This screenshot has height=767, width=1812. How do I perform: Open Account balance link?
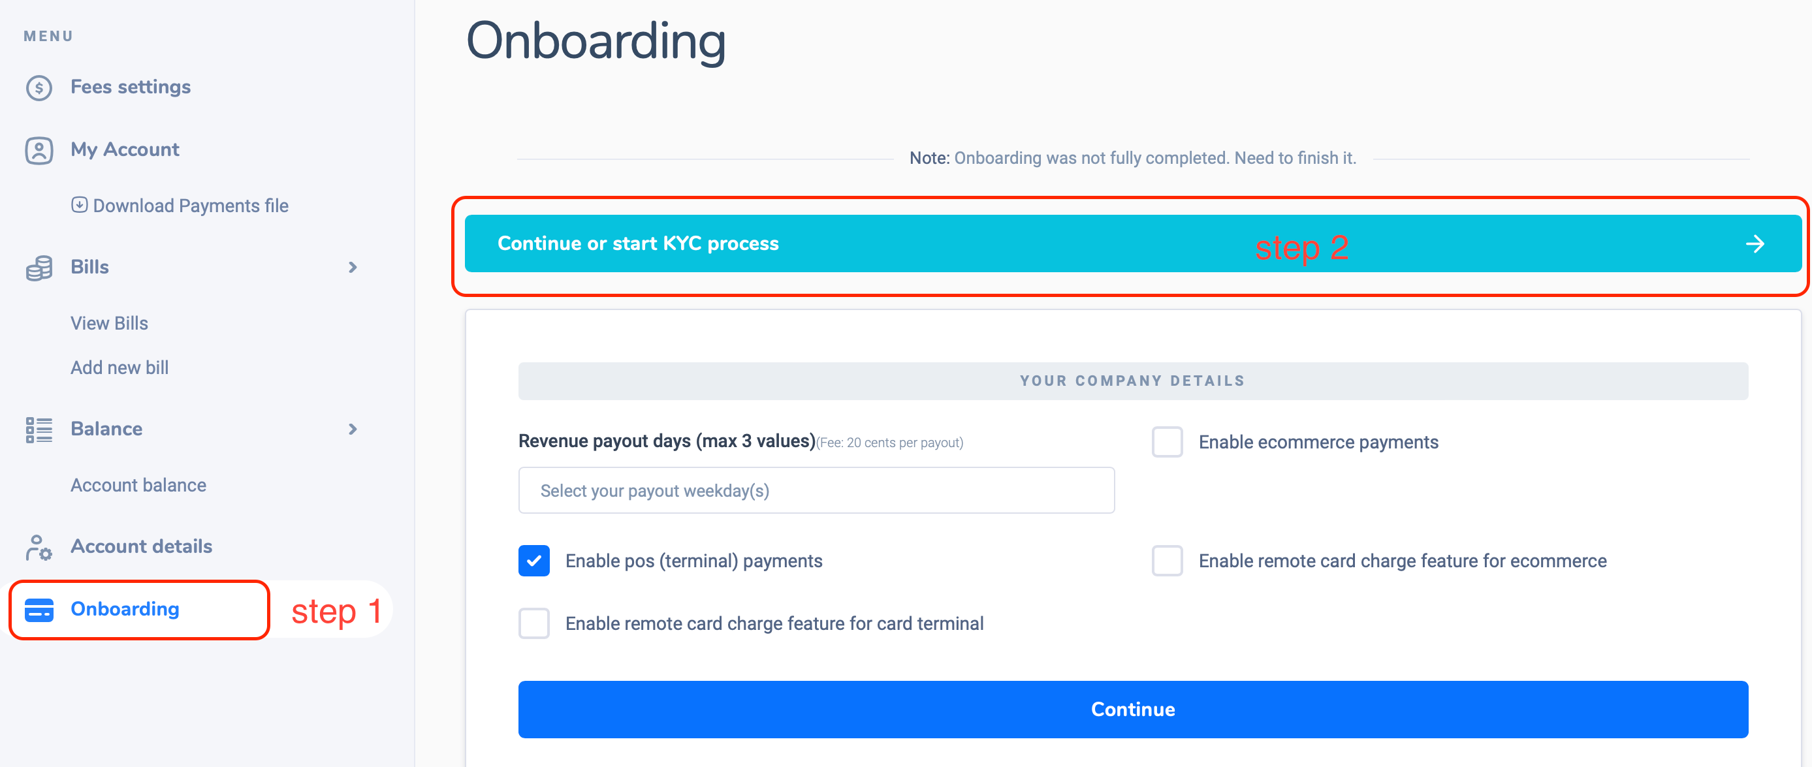138,485
